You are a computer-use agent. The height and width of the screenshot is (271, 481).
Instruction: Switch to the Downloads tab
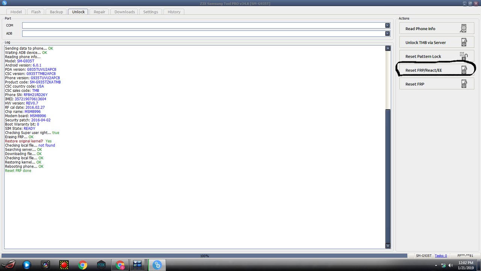(125, 12)
